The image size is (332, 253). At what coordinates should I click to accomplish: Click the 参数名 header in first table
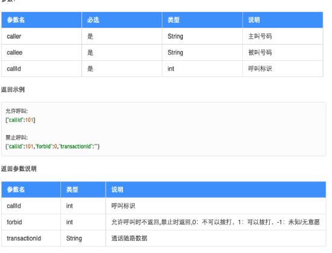click(x=42, y=20)
